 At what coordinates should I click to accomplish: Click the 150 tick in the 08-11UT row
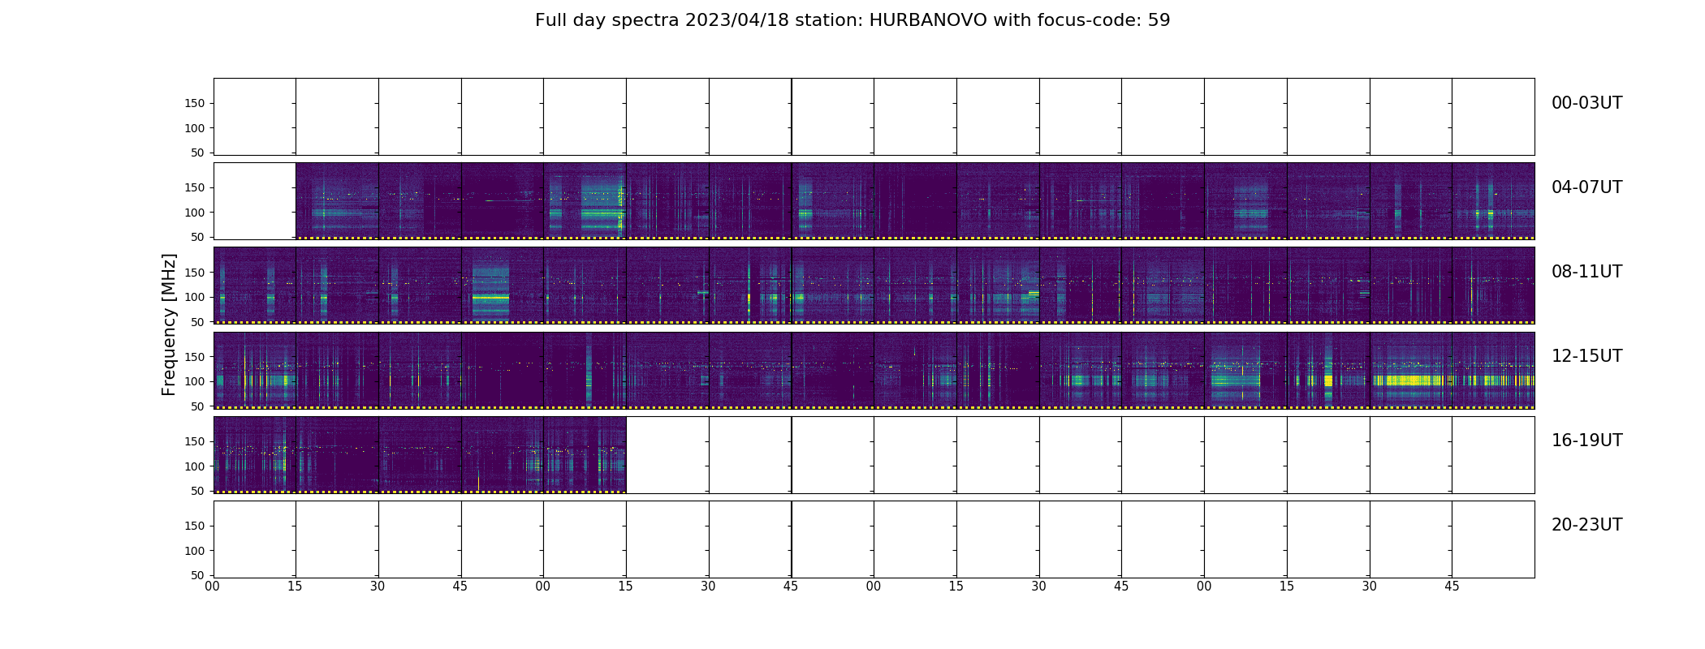pyautogui.click(x=195, y=273)
